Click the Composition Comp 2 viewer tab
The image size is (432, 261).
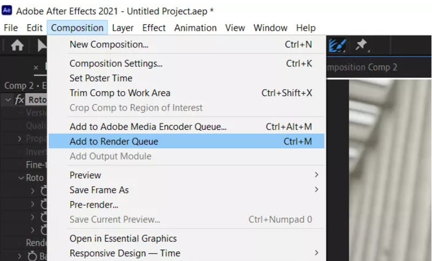(x=362, y=67)
